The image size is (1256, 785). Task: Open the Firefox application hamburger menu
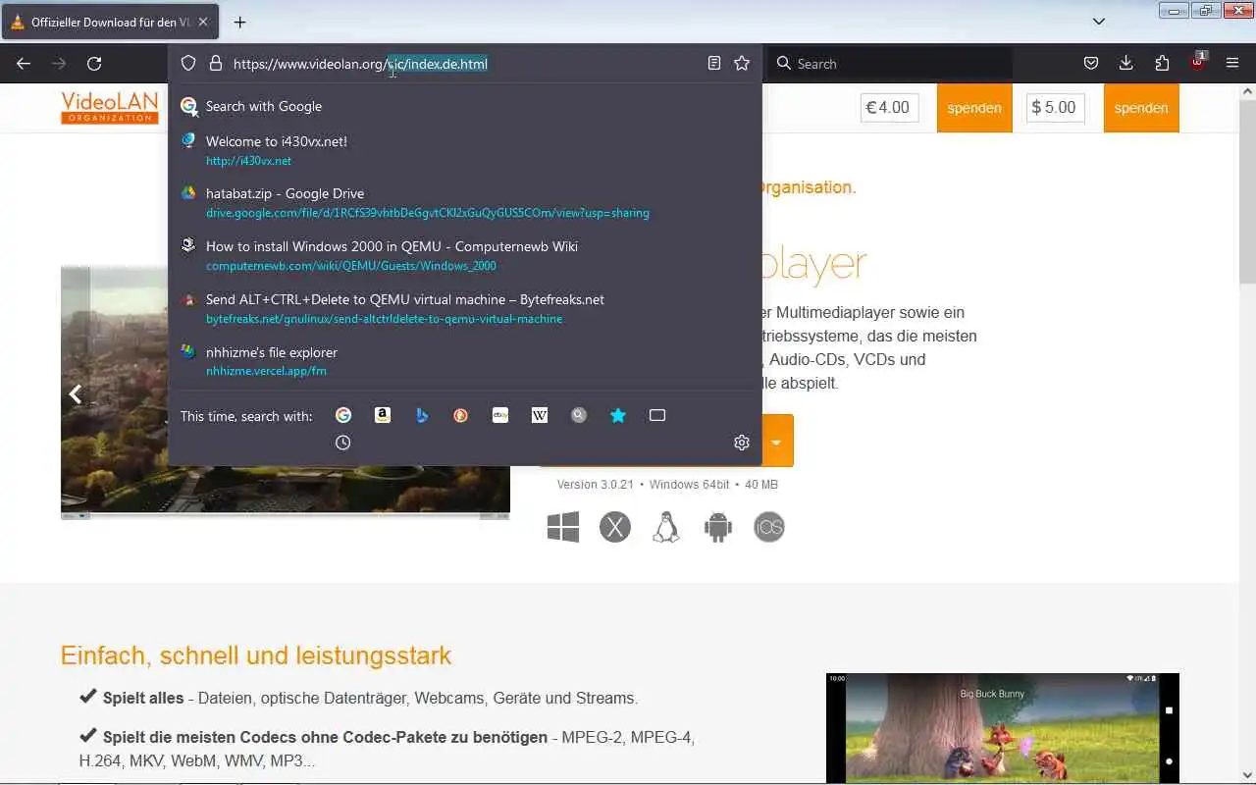1232,64
